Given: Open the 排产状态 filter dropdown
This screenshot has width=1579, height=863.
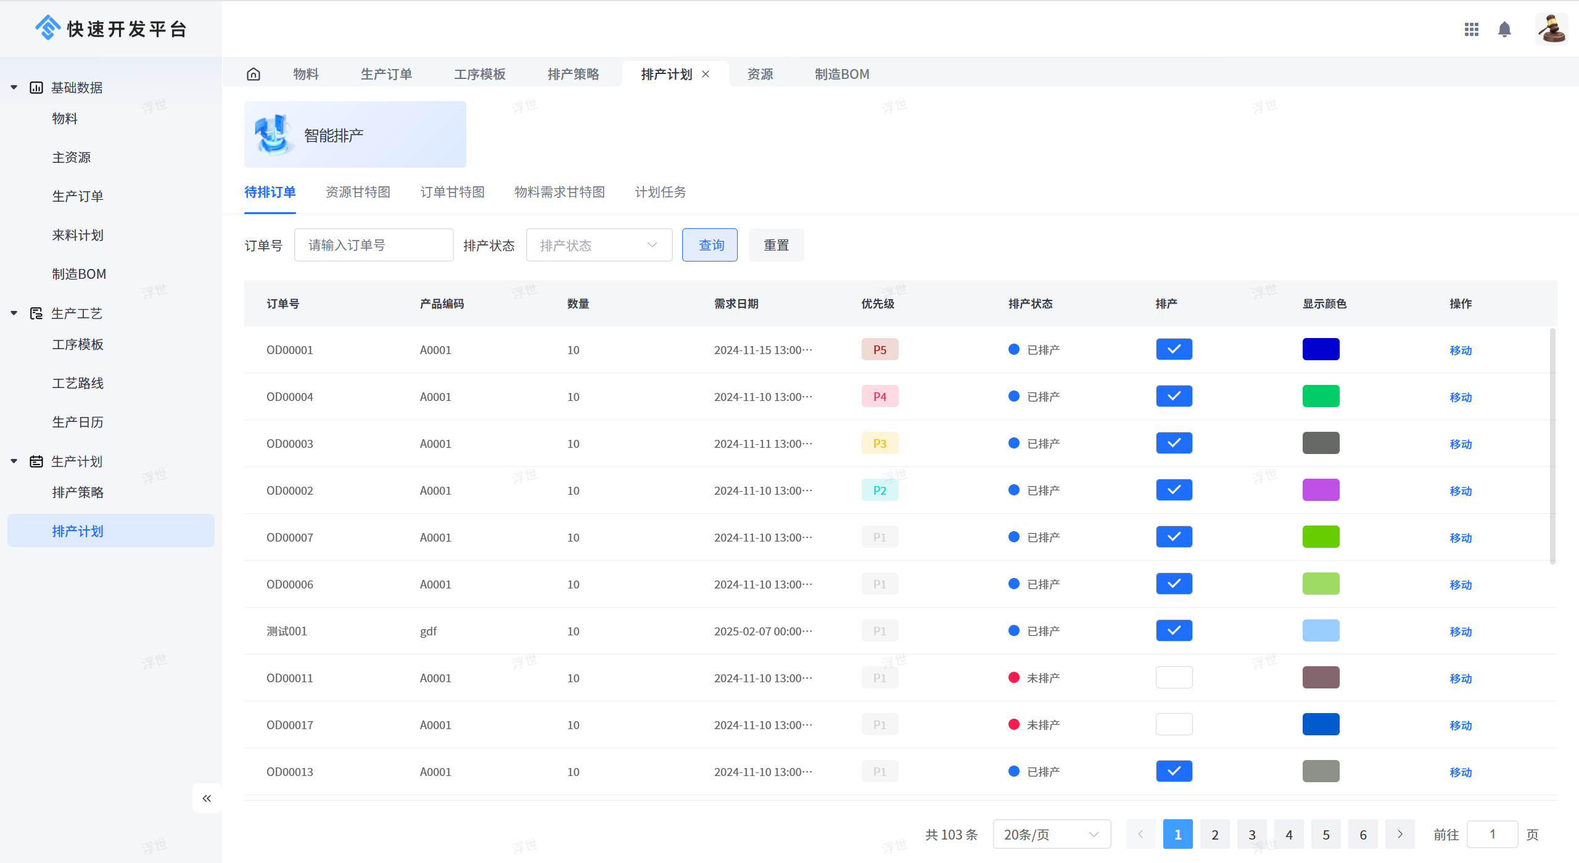Looking at the screenshot, I should tap(598, 245).
